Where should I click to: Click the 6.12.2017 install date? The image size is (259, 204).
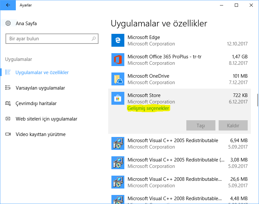[238, 102]
